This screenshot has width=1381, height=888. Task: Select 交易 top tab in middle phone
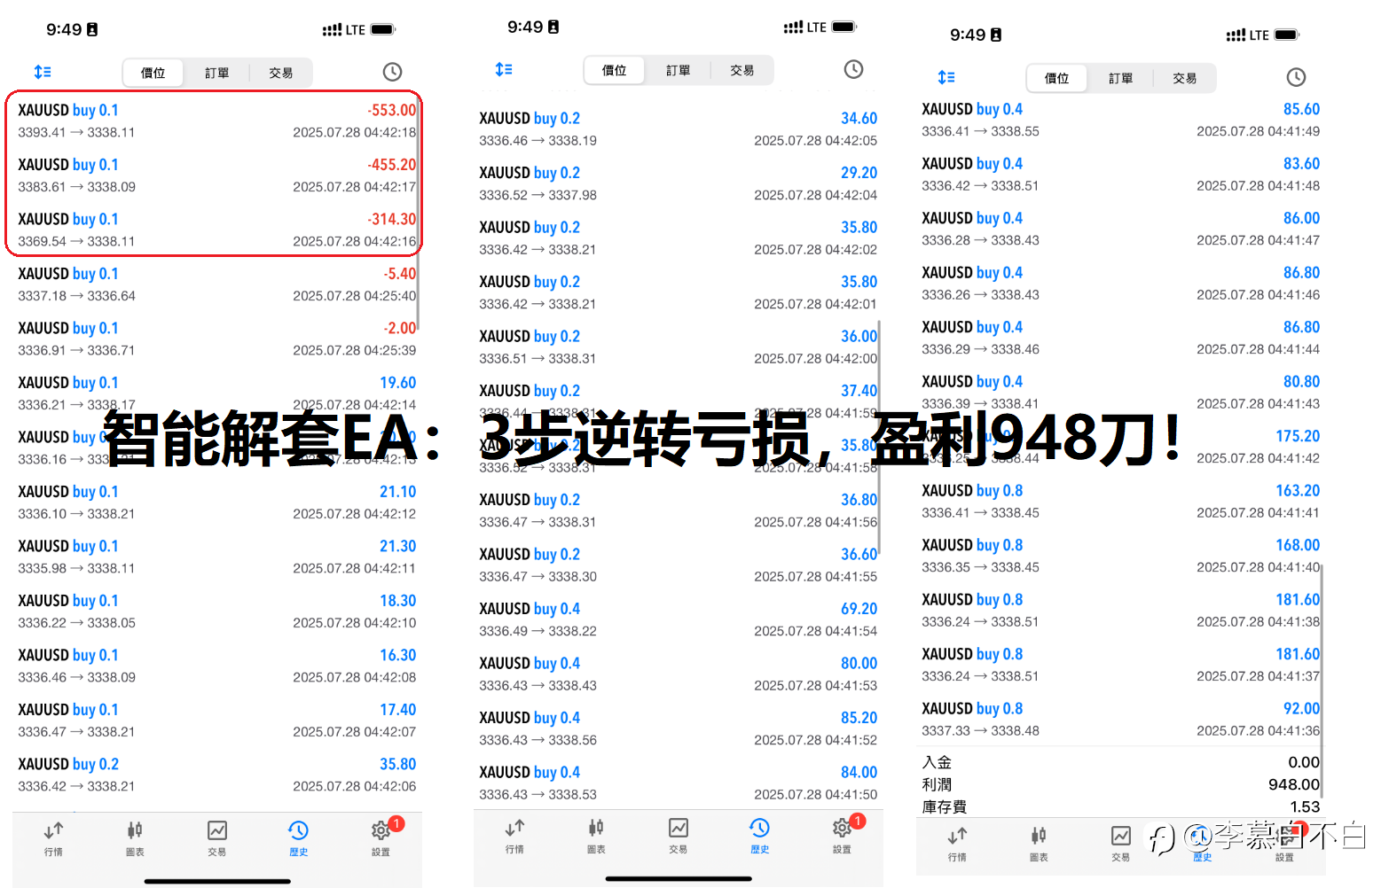(742, 70)
